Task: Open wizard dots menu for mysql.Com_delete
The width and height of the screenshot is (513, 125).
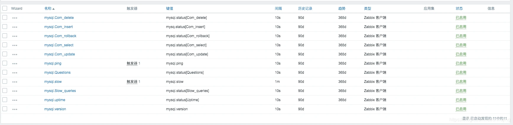Action: coord(15,18)
